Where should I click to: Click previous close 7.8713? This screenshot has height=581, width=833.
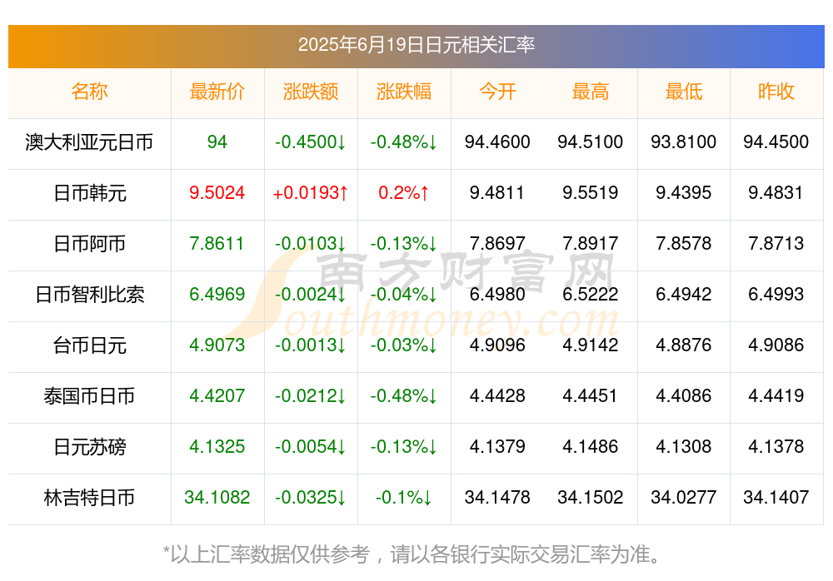coord(776,244)
